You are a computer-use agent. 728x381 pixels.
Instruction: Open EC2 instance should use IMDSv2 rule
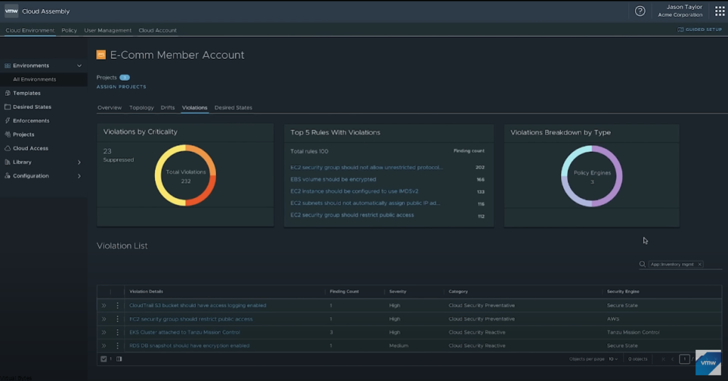(354, 192)
